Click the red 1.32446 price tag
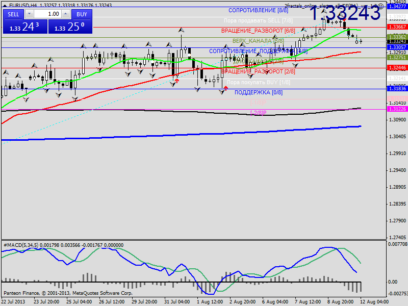The width and height of the screenshot is (408, 306). point(397,68)
